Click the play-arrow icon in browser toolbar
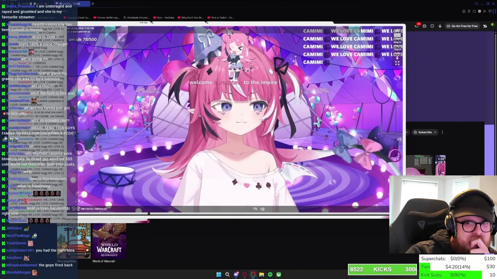497x279 pixels. click(485, 11)
